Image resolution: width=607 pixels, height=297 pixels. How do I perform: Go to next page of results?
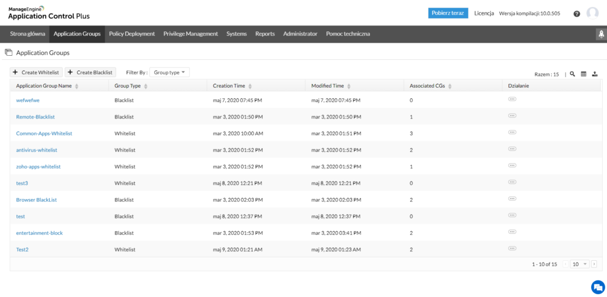593,264
